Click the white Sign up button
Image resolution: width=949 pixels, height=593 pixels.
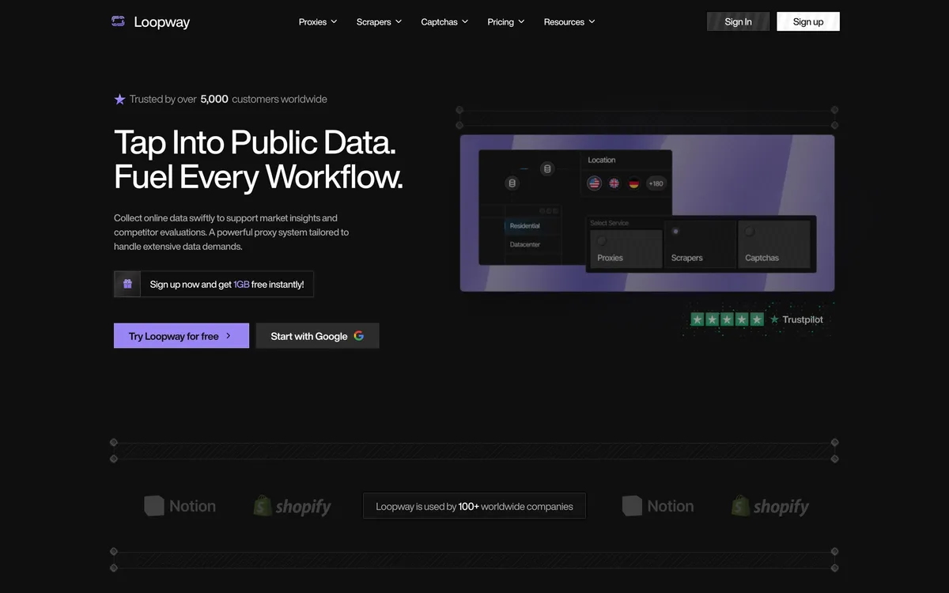pyautogui.click(x=808, y=21)
